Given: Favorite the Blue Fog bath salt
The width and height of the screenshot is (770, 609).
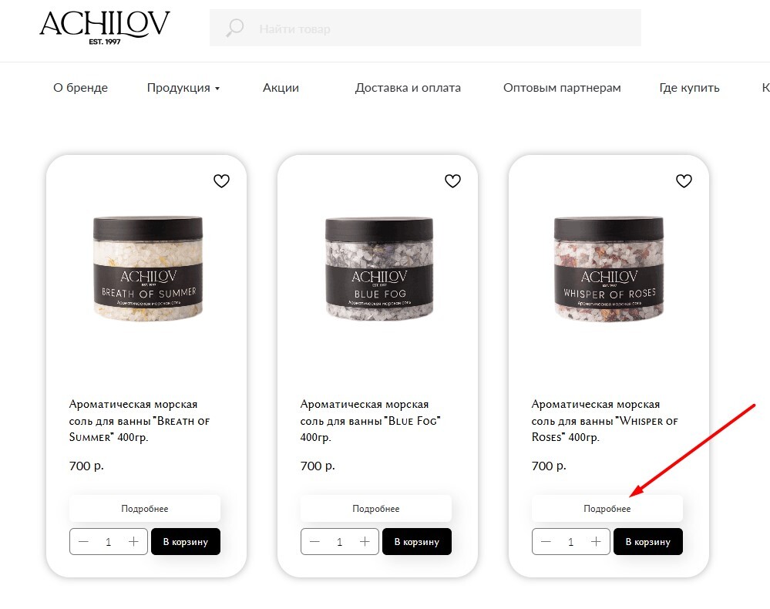Looking at the screenshot, I should [452, 181].
